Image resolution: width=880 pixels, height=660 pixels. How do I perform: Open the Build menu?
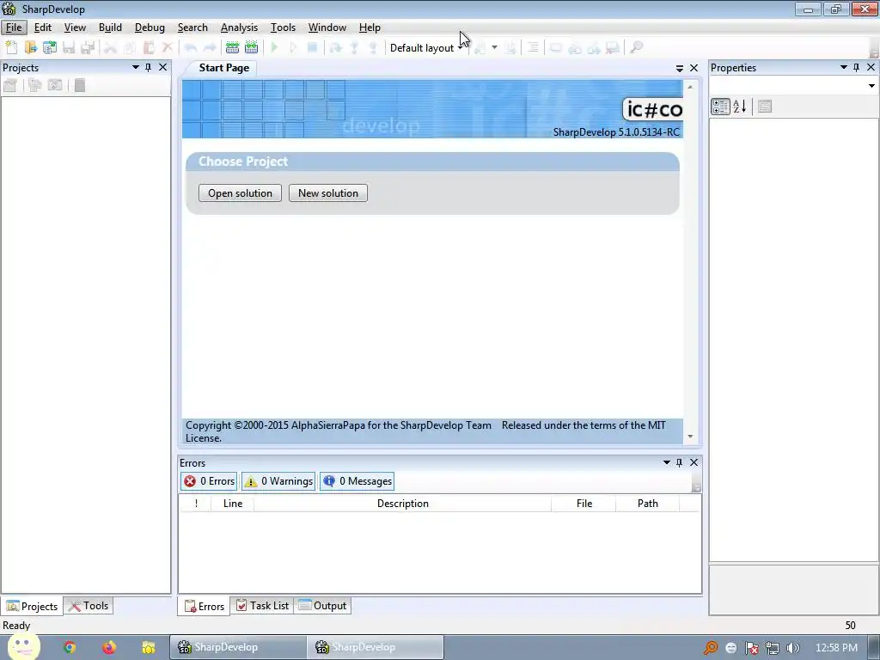click(x=110, y=27)
